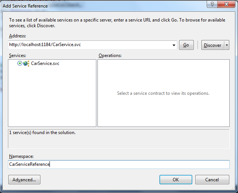Click the resize grip at dialog corner
The image size is (238, 193).
click(x=233, y=188)
